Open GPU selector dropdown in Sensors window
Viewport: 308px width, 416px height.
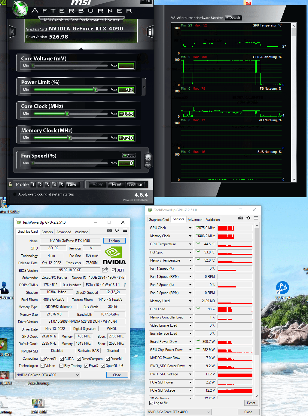(x=179, y=412)
